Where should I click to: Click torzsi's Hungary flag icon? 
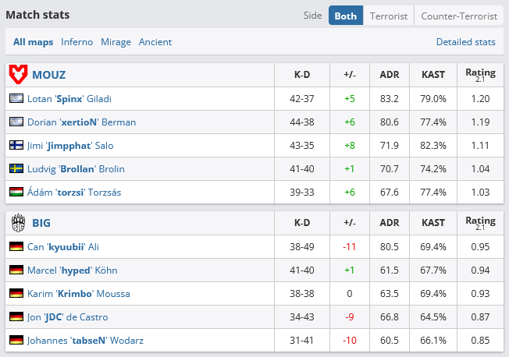click(16, 193)
